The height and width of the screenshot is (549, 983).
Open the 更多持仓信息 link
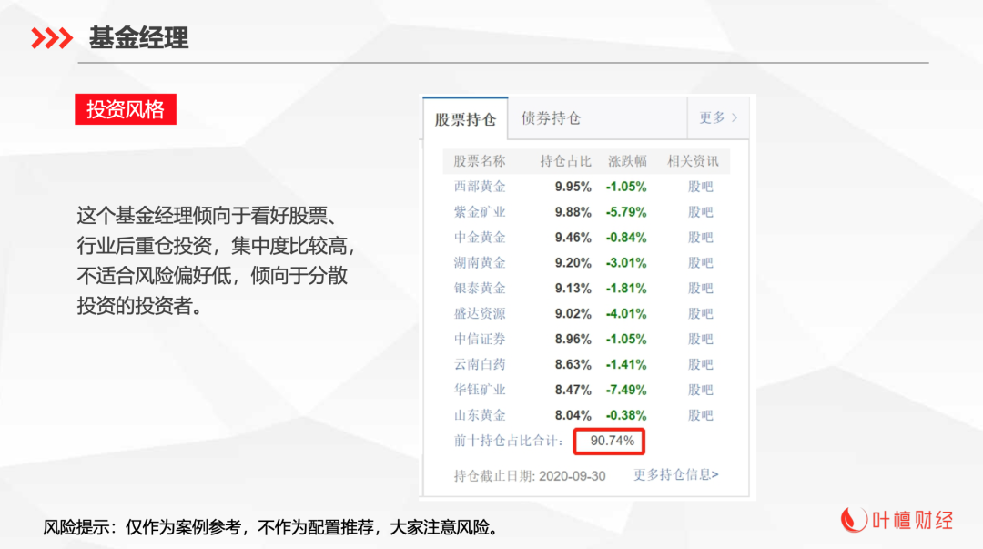[675, 475]
